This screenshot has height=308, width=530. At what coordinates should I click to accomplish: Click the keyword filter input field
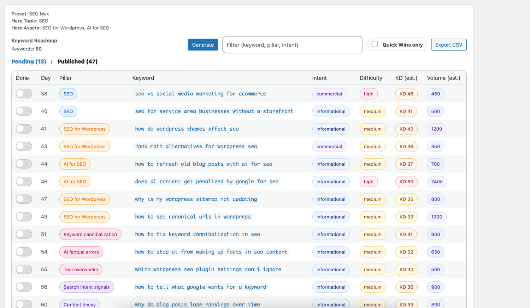pos(293,45)
